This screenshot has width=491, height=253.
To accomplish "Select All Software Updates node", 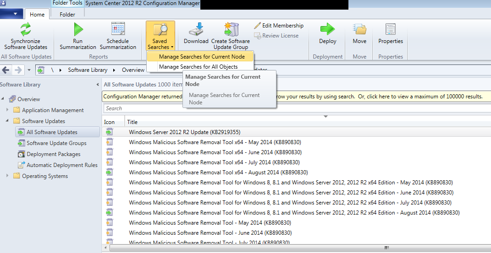I will pyautogui.click(x=57, y=132).
